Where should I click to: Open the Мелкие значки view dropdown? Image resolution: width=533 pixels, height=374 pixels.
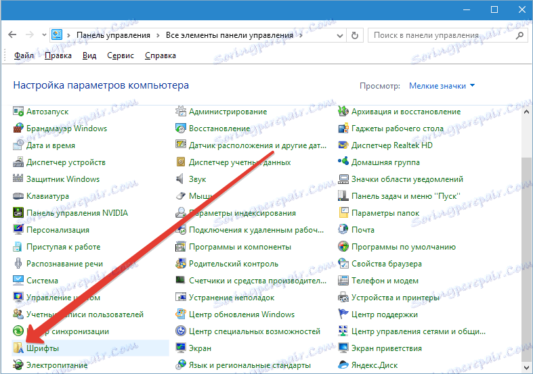pyautogui.click(x=442, y=86)
